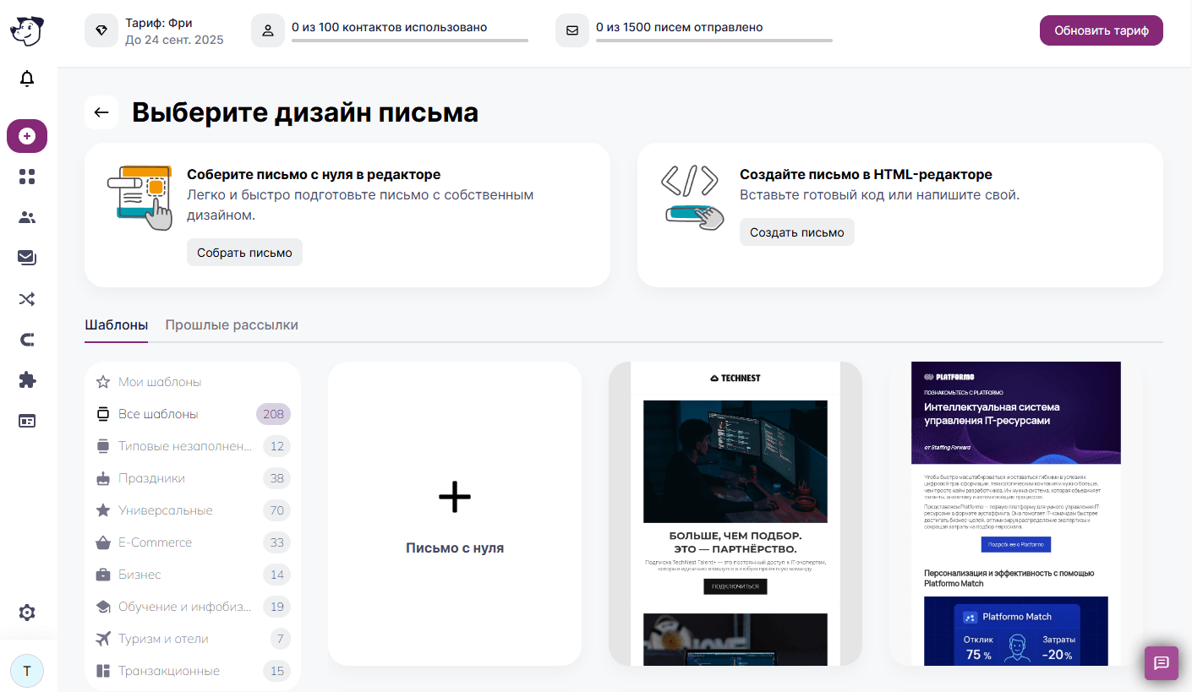Image resolution: width=1192 pixels, height=692 pixels.
Task: Open the settings gear in the sidebar
Action: tap(27, 613)
